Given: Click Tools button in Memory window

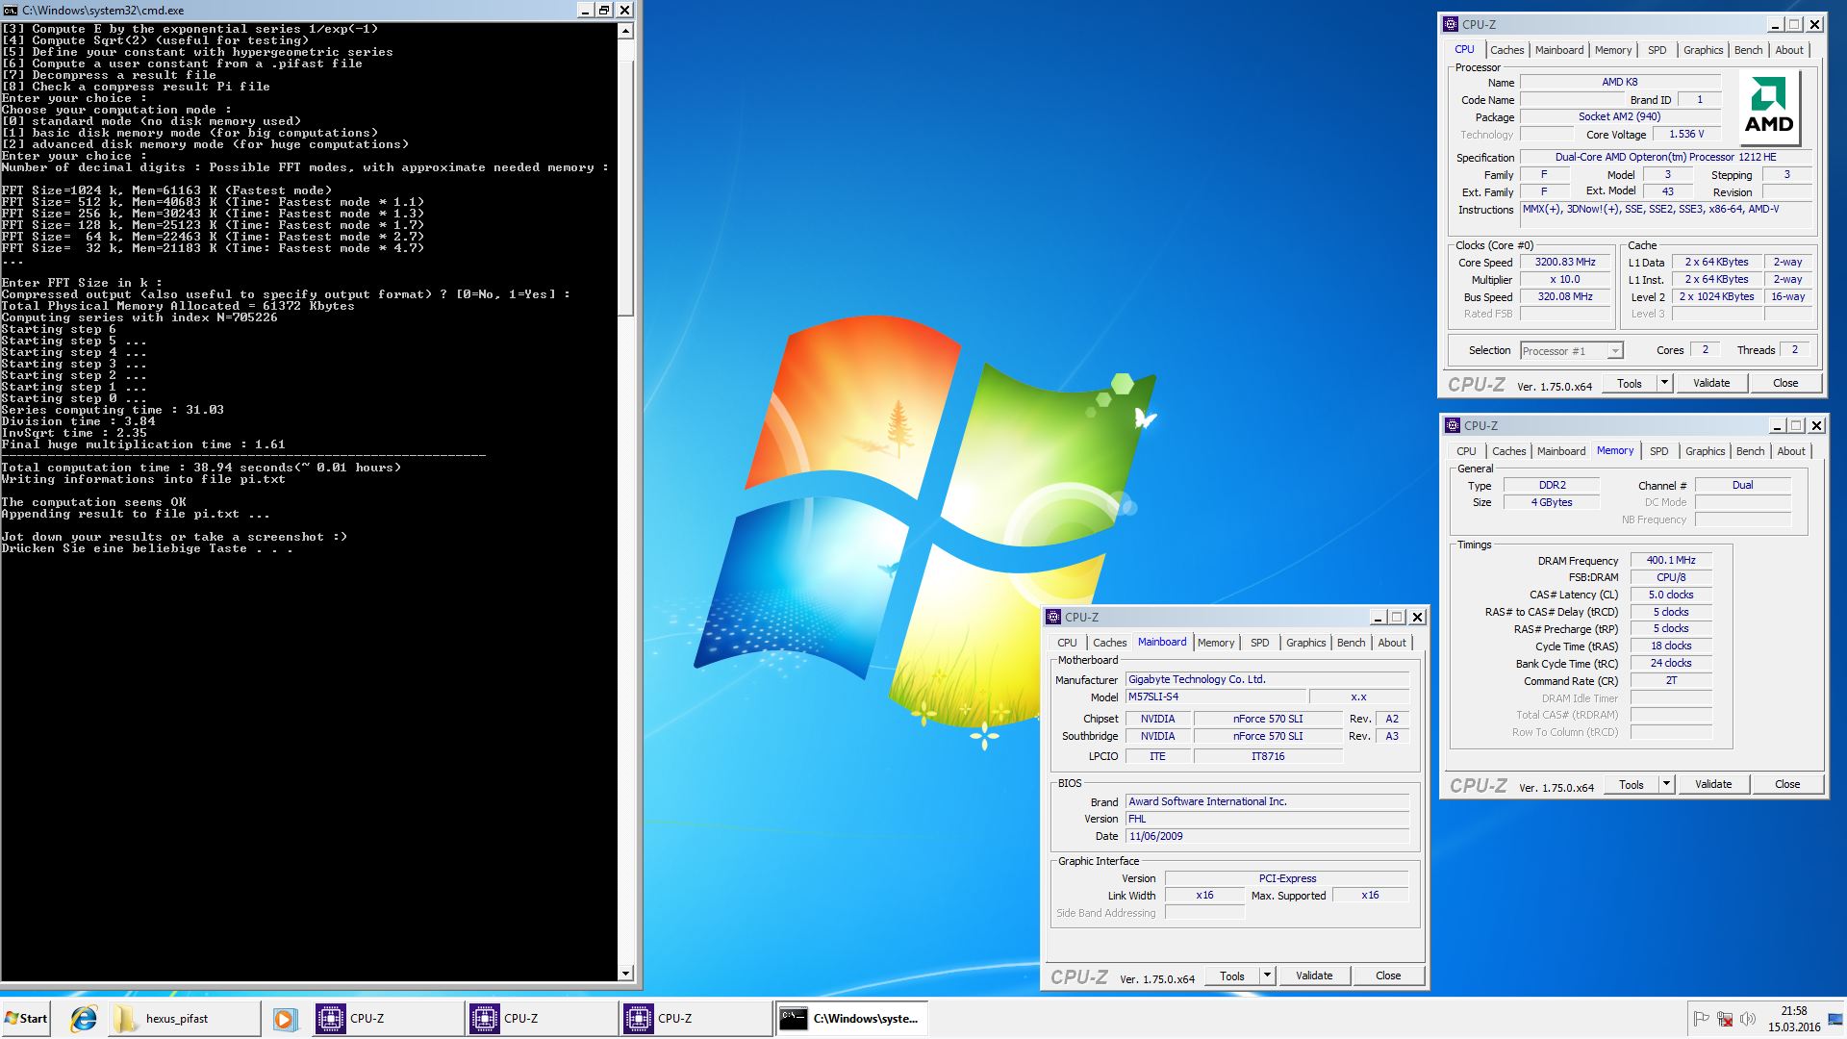Looking at the screenshot, I should pyautogui.click(x=1632, y=784).
